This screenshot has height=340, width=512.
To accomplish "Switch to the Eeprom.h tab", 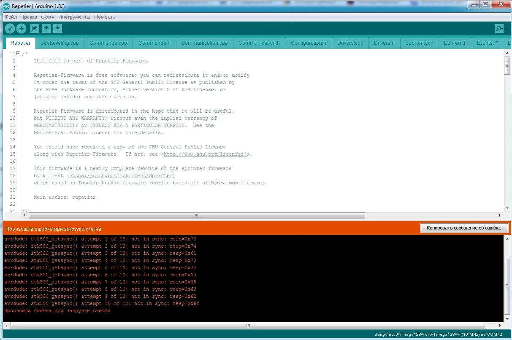I will [455, 43].
